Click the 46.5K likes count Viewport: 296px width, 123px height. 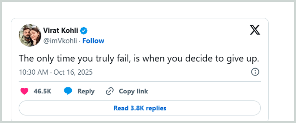click(x=42, y=91)
